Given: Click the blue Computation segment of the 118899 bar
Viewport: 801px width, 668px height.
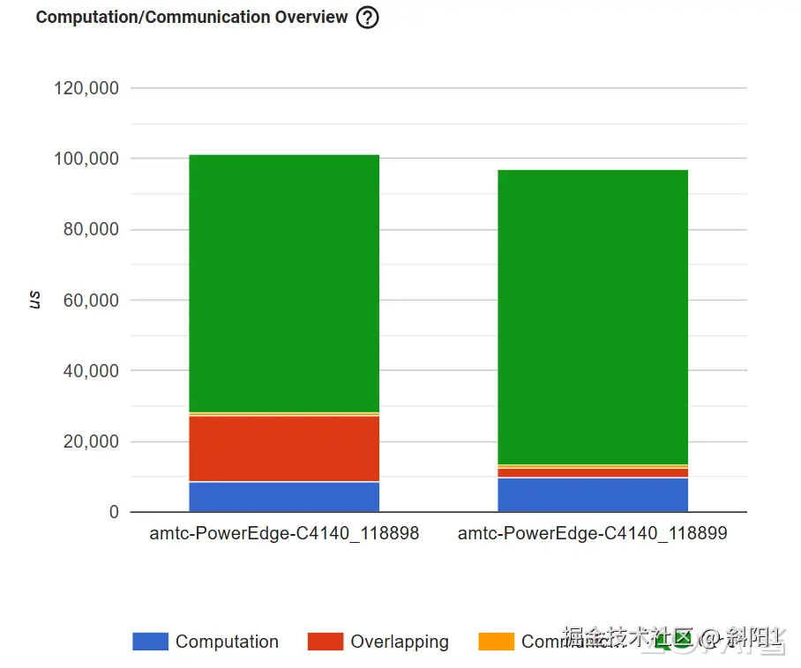Looking at the screenshot, I should [x=593, y=495].
